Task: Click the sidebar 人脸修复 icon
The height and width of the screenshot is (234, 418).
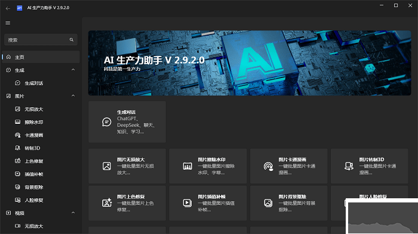Action: tap(17, 200)
